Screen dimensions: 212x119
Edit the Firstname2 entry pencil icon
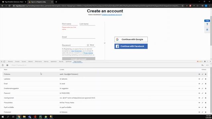tap(202, 112)
